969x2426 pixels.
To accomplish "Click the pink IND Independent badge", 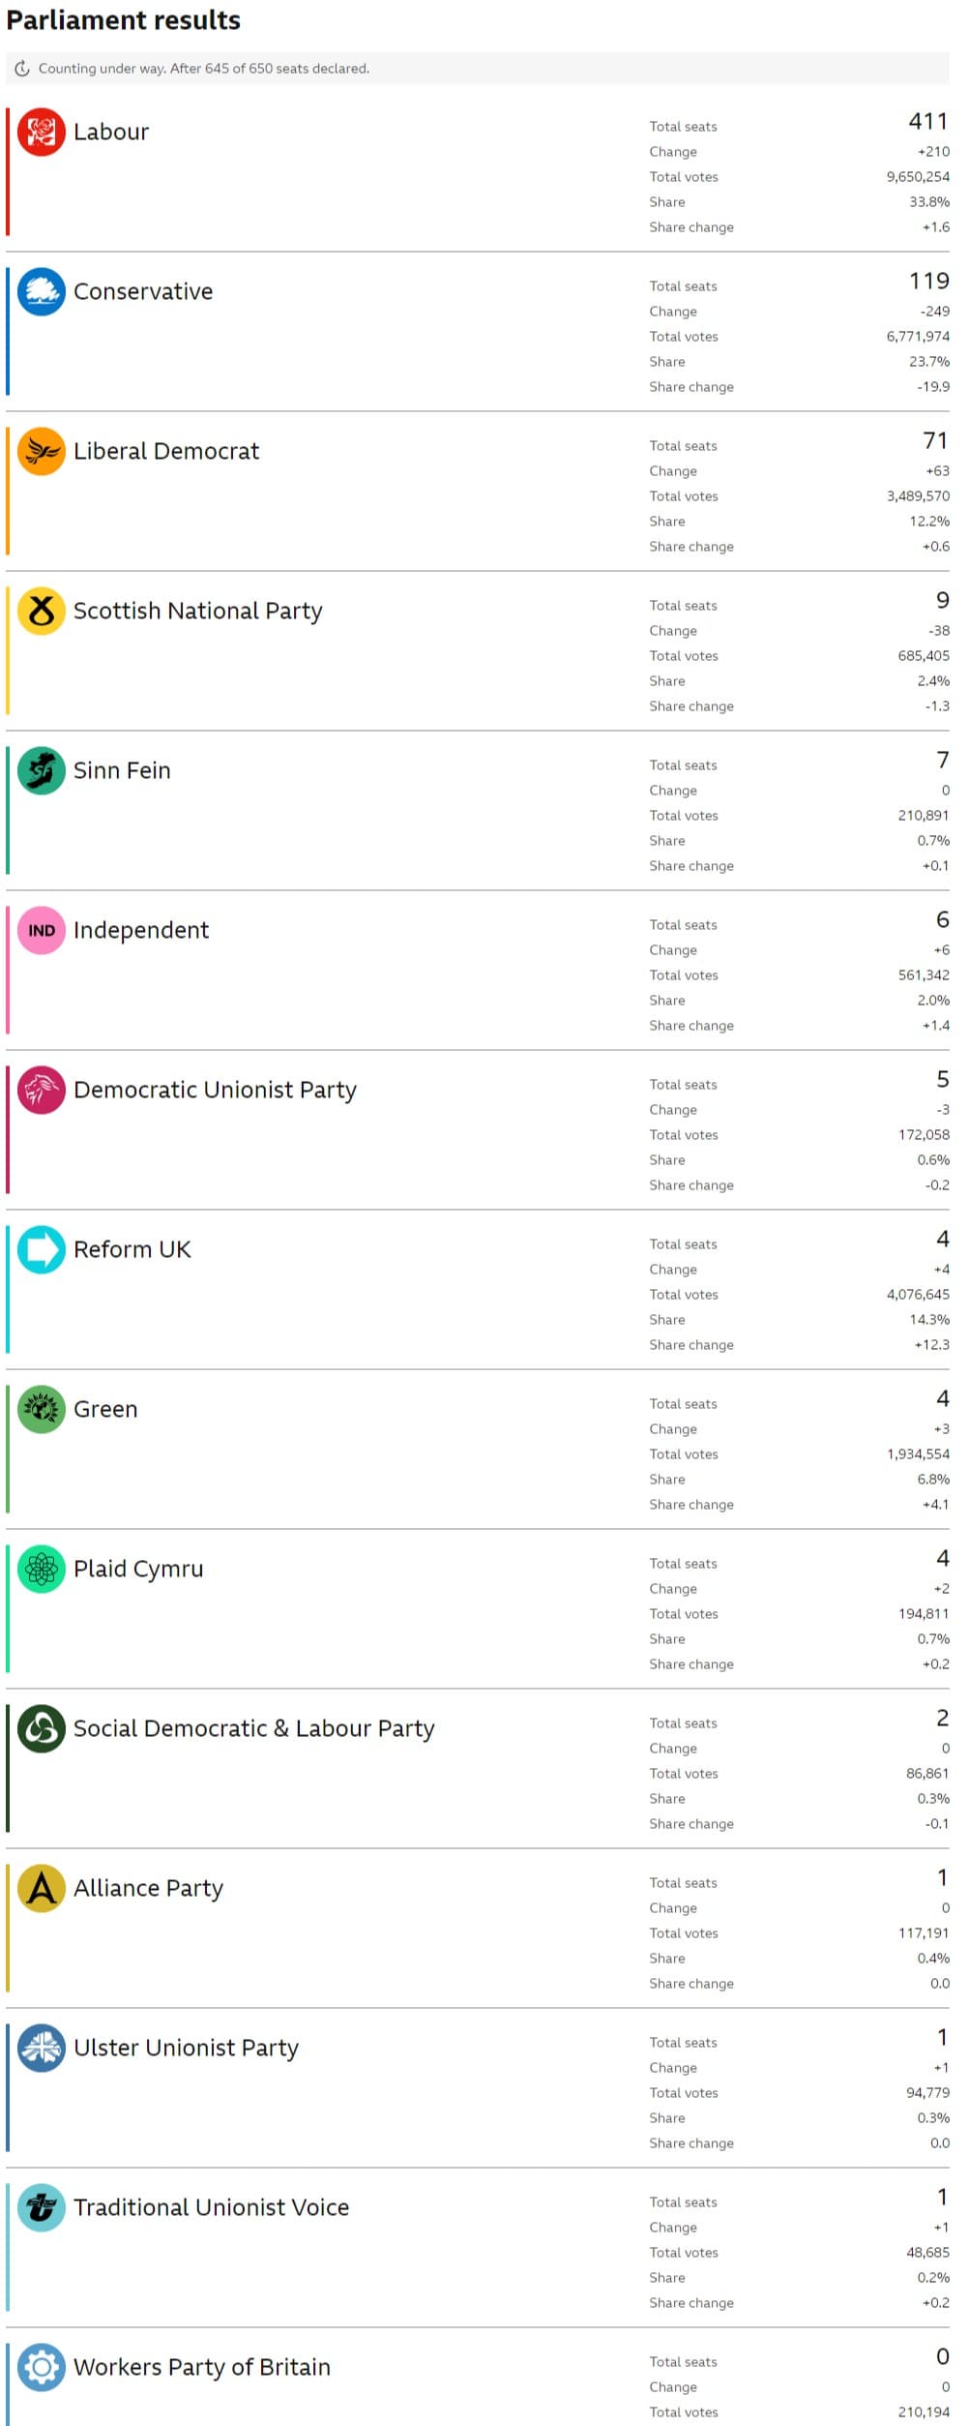I will (x=42, y=930).
